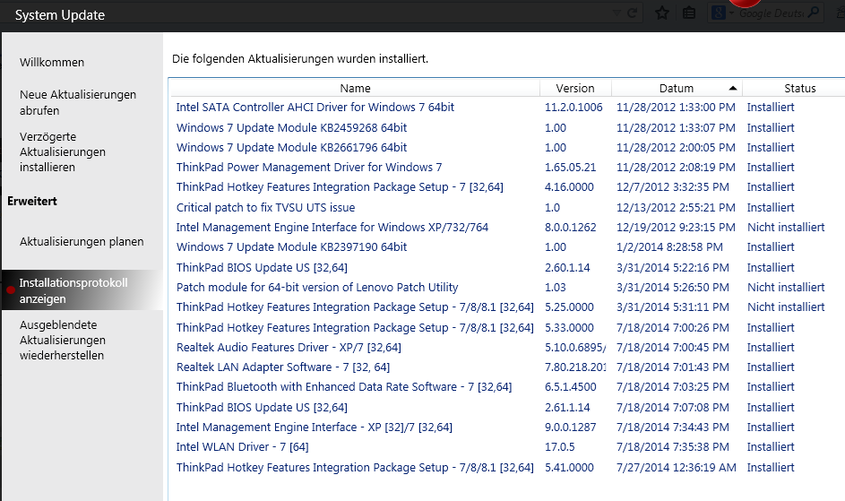
Task: Select Intel Management Engine Interface XP/732/764 row
Action: pos(508,227)
